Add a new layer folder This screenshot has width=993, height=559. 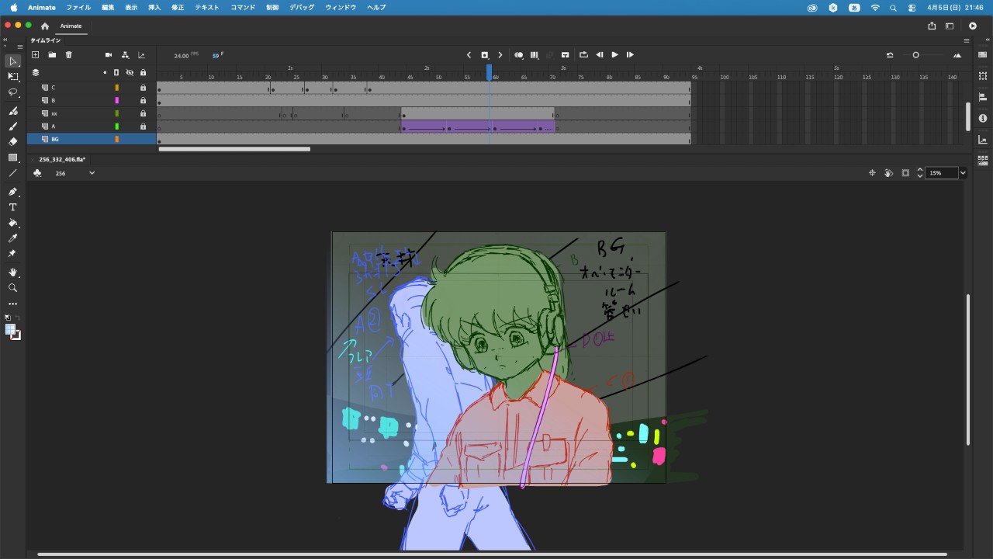(x=52, y=55)
